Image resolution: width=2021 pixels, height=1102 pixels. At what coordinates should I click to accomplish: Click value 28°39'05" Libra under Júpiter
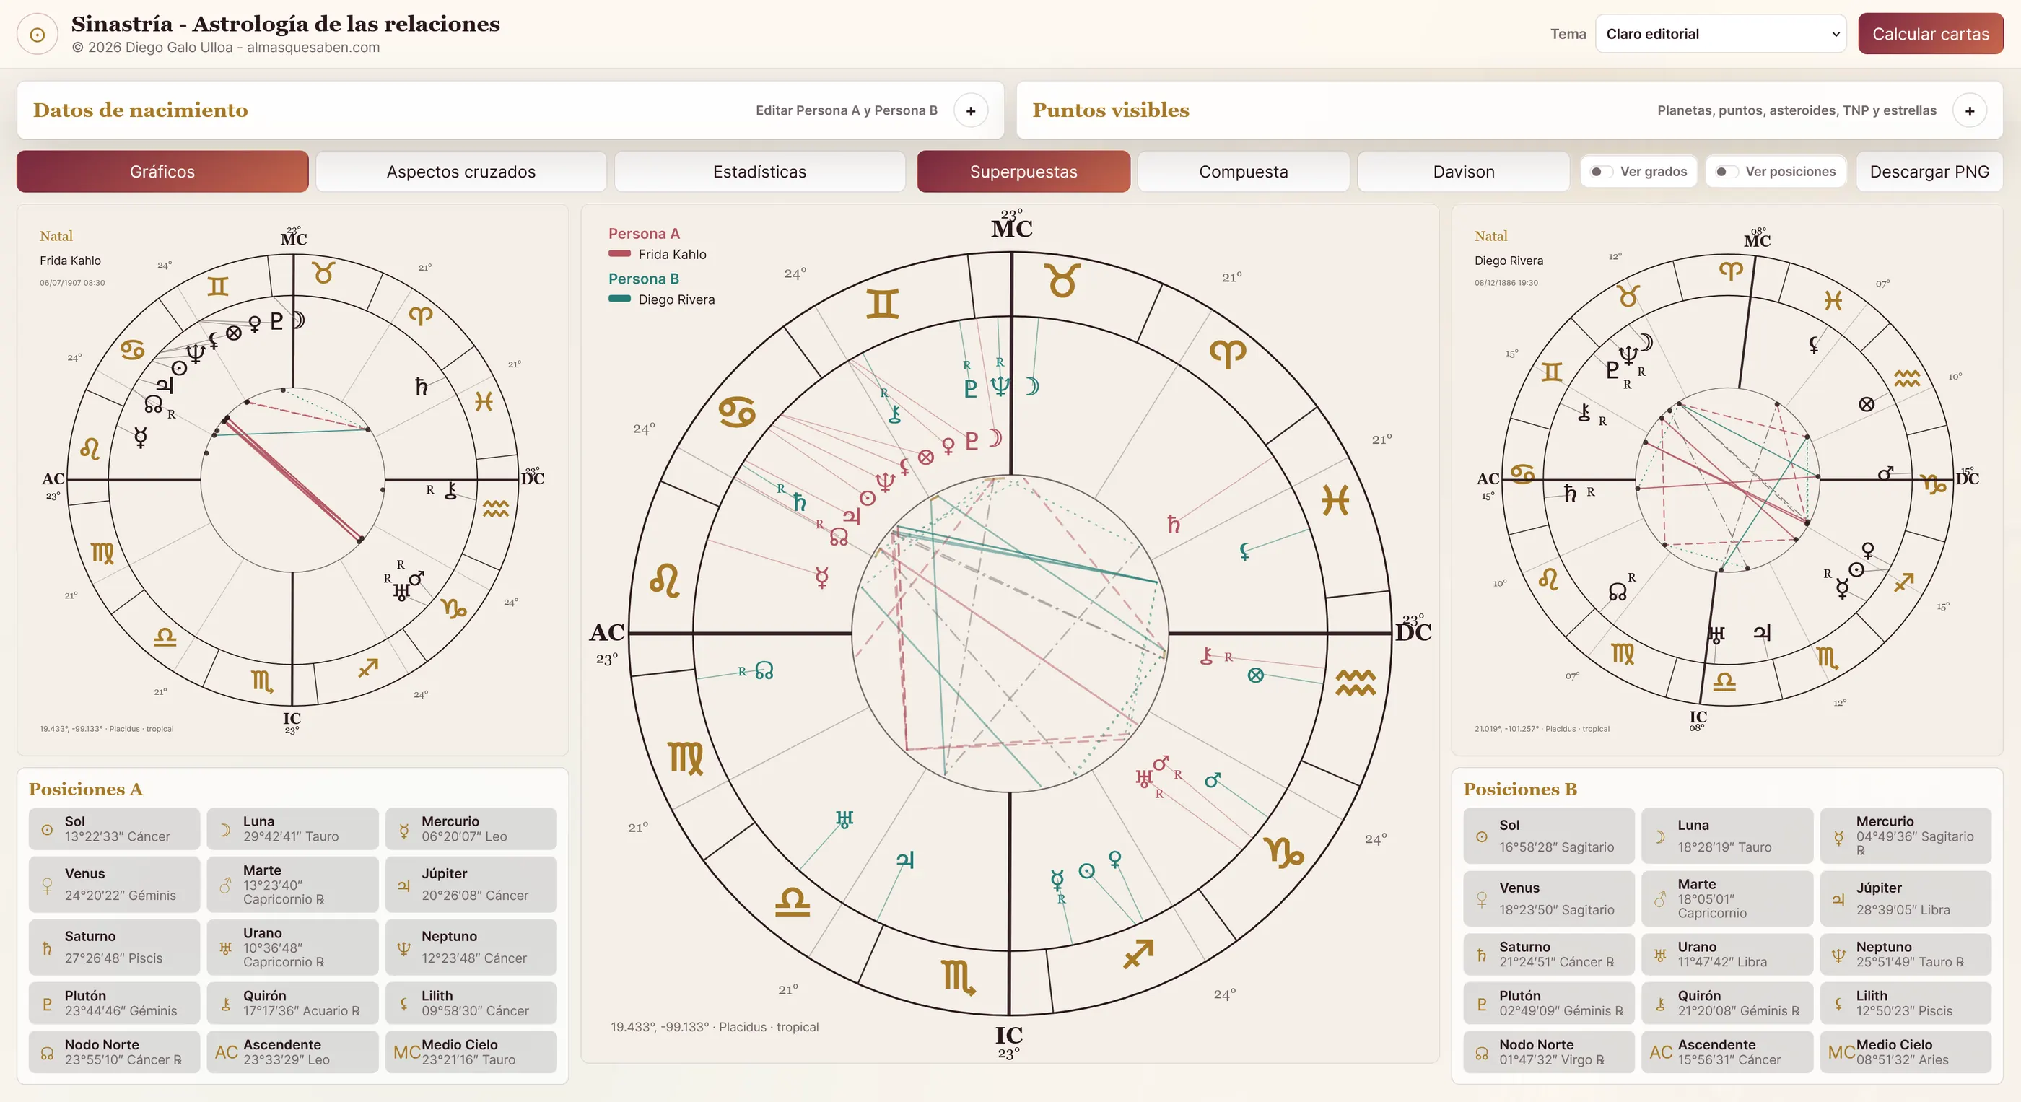pos(1903,910)
